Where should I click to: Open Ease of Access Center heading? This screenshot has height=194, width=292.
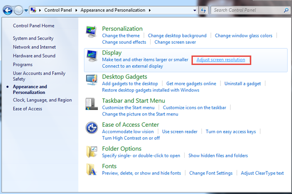(x=130, y=125)
